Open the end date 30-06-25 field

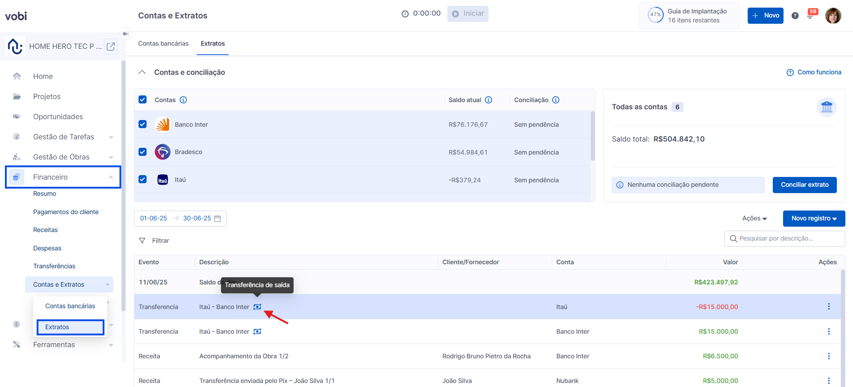(197, 219)
